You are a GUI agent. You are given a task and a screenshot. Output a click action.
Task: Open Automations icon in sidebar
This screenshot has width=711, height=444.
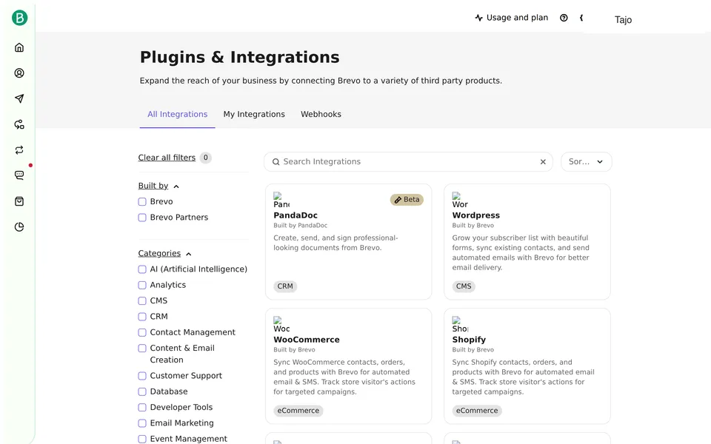tap(19, 124)
